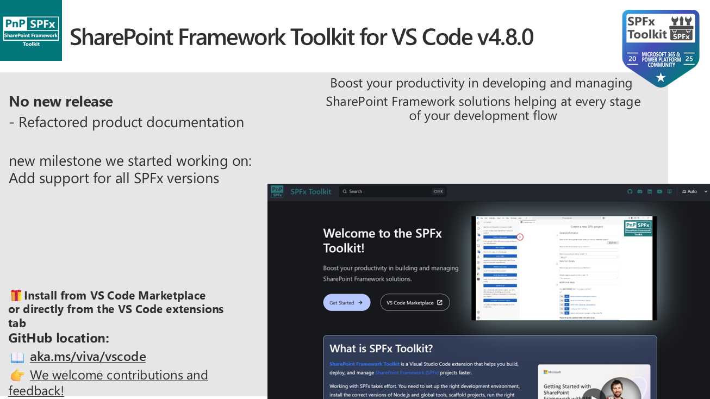Click the 'GitHub location:' label
Screen dimensions: 710x399
point(59,338)
